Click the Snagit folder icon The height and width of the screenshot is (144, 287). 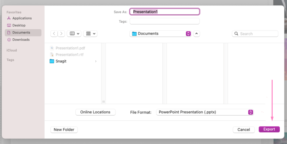[x=52, y=61]
